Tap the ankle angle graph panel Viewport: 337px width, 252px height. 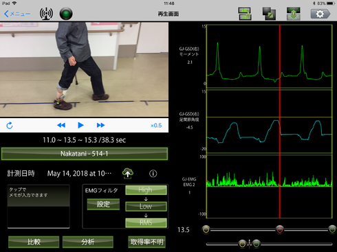[x=269, y=122]
